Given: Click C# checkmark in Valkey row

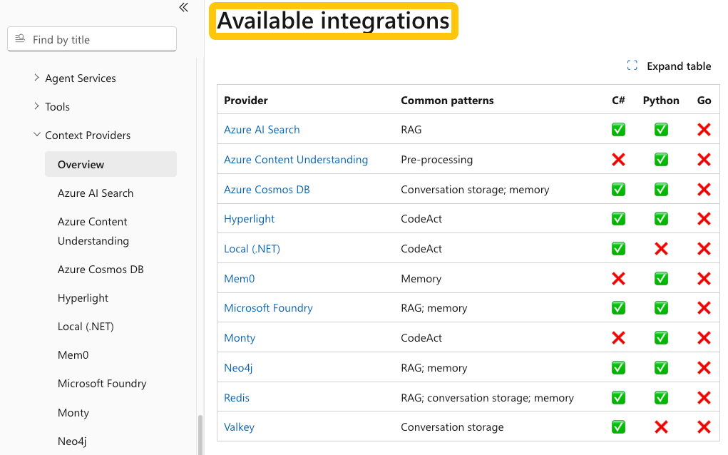Looking at the screenshot, I should tap(618, 426).
